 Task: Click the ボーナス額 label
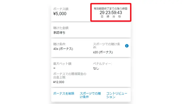[61, 9]
